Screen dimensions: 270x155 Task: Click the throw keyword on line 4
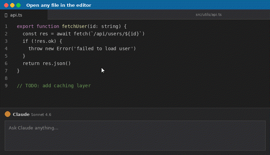[35, 49]
